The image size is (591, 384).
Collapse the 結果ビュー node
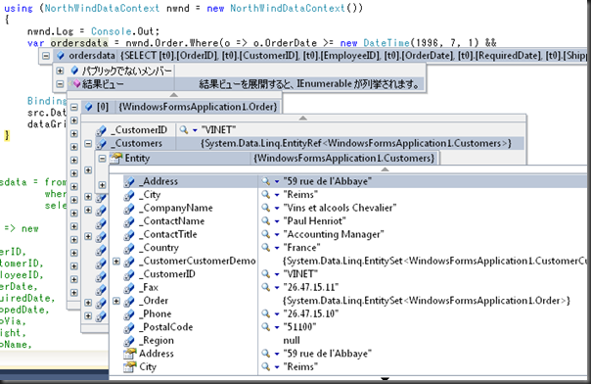pos(60,83)
